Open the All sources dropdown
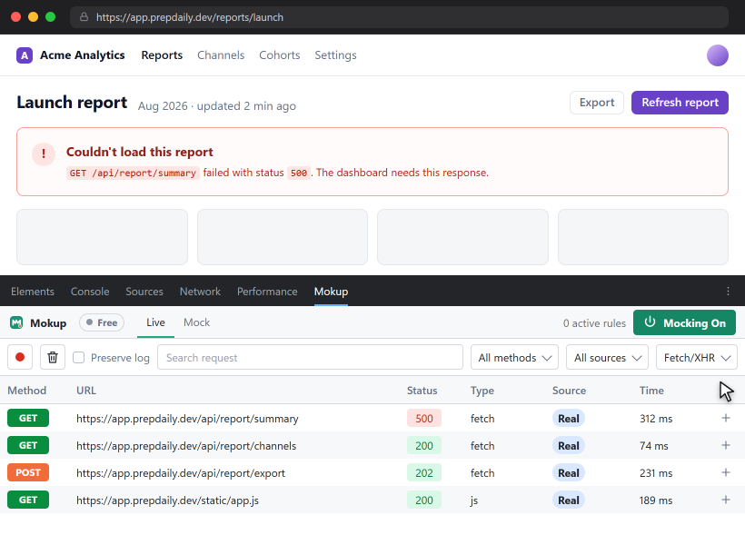This screenshot has width=745, height=545. (x=607, y=357)
